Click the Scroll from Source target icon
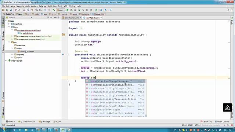Image resolution: width=235 pixels, height=132 pixels. pyautogui.click(x=48, y=18)
